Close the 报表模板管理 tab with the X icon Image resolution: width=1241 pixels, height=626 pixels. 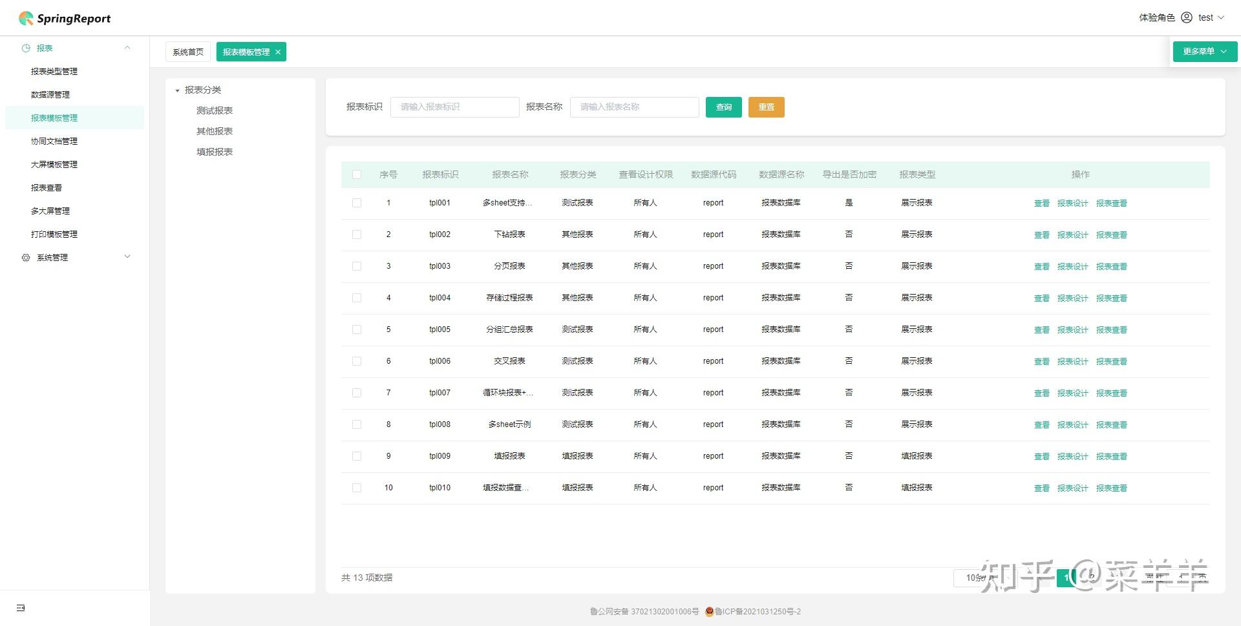click(x=278, y=52)
